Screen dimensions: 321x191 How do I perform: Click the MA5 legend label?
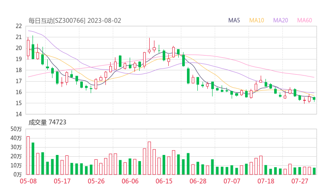(234, 20)
